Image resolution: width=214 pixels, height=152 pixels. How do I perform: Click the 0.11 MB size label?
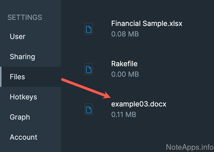pos(124,115)
